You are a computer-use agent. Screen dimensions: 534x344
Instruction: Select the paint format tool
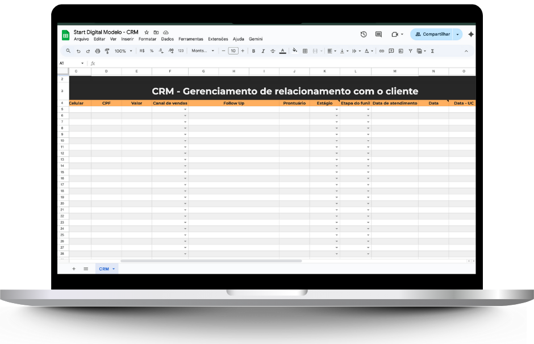(x=107, y=51)
